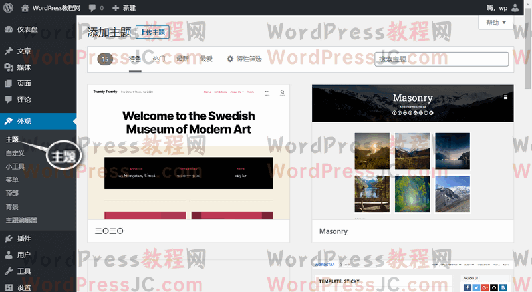Click the plus icon to add new content
This screenshot has width=532, height=292.
(x=116, y=8)
